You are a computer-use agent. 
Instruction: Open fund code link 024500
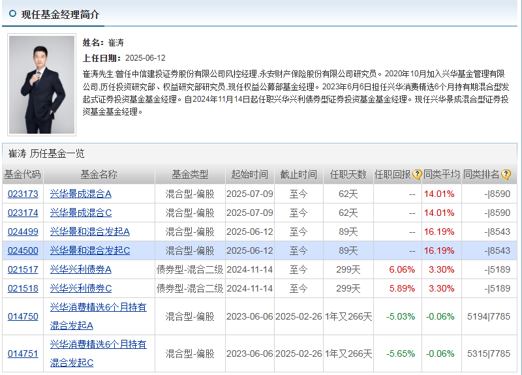tap(23, 251)
